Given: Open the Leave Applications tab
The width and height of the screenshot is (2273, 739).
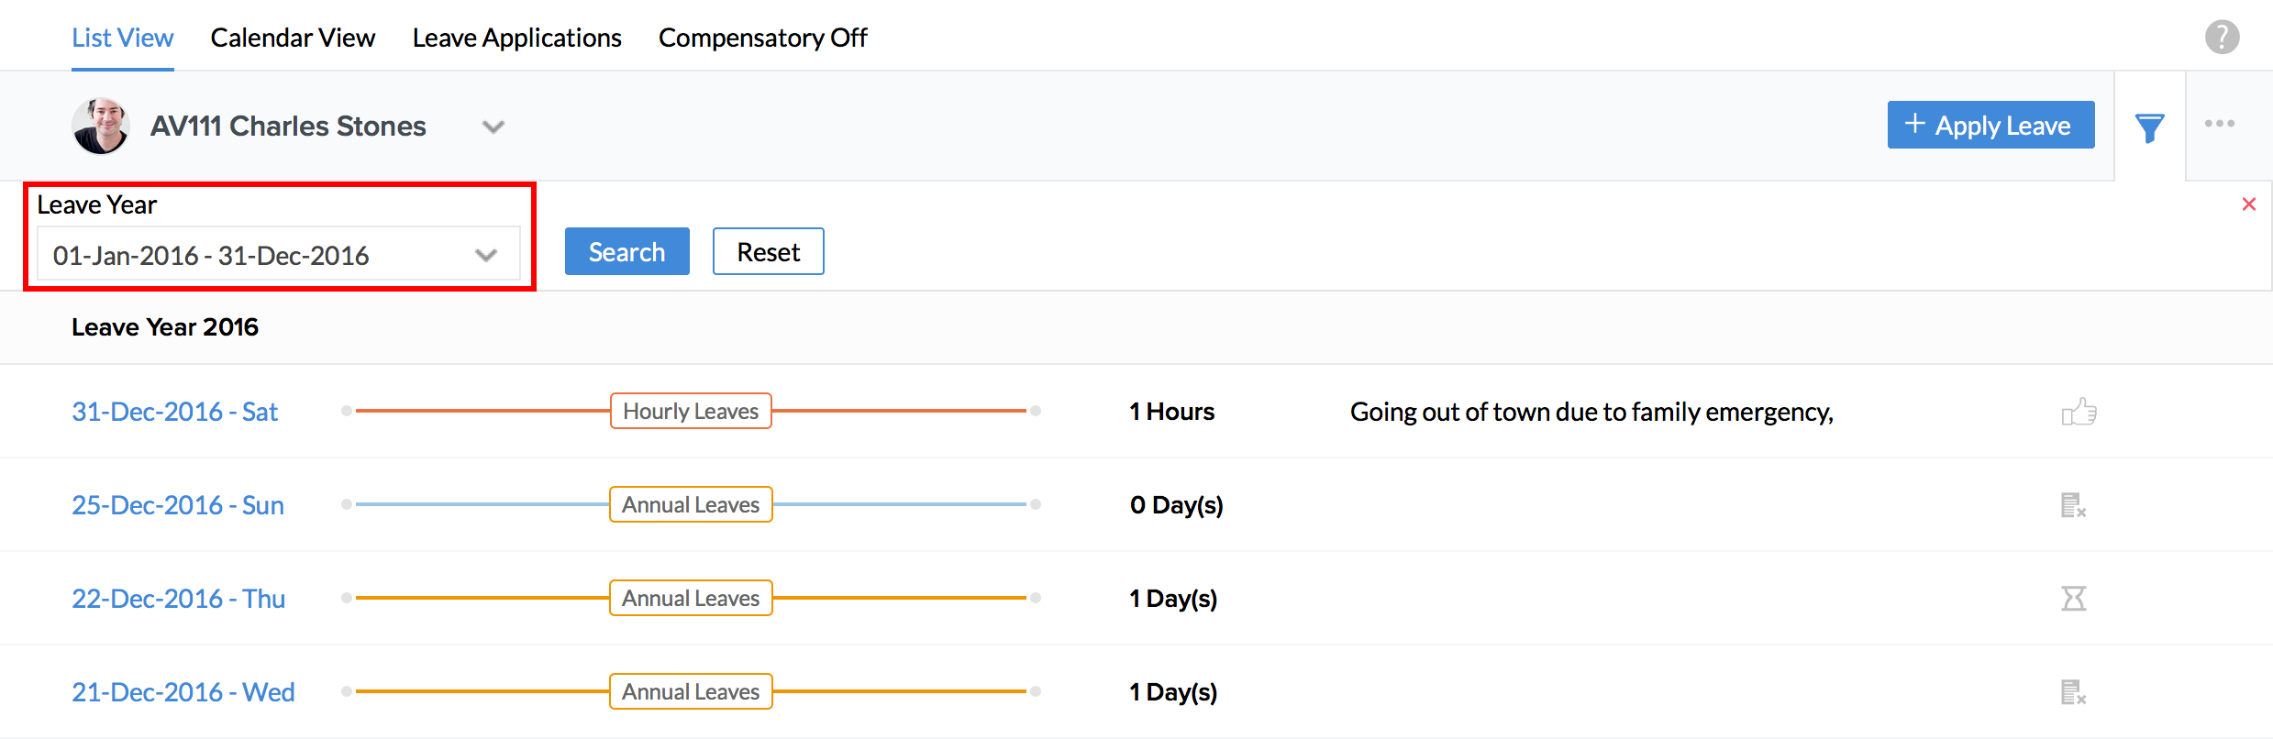Looking at the screenshot, I should click(516, 38).
